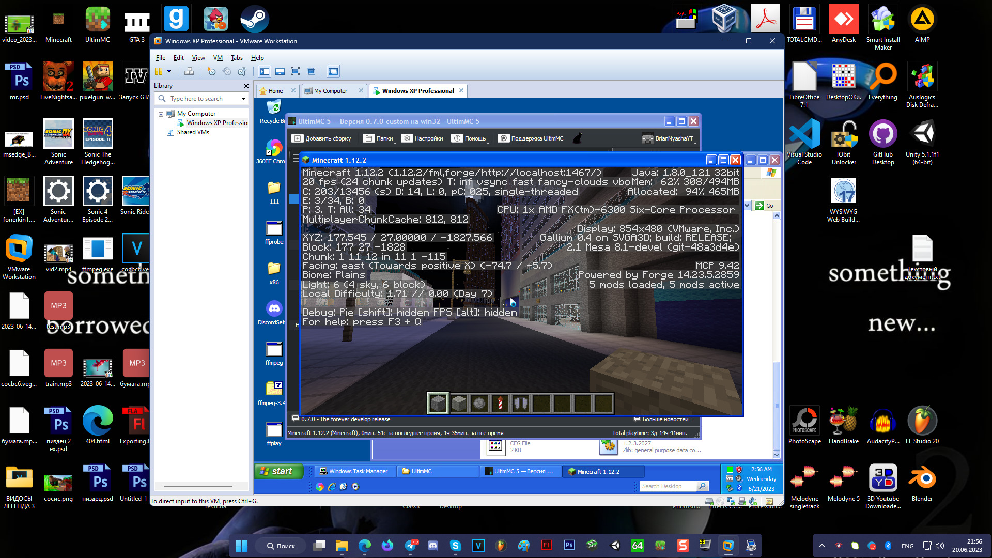Toggle the thumbnail bar view button

[280, 71]
